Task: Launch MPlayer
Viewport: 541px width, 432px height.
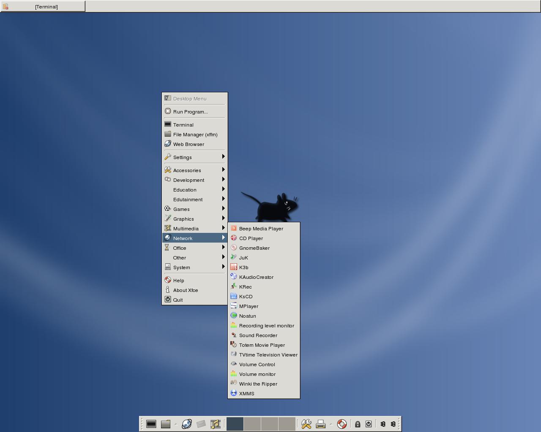Action: (264, 306)
